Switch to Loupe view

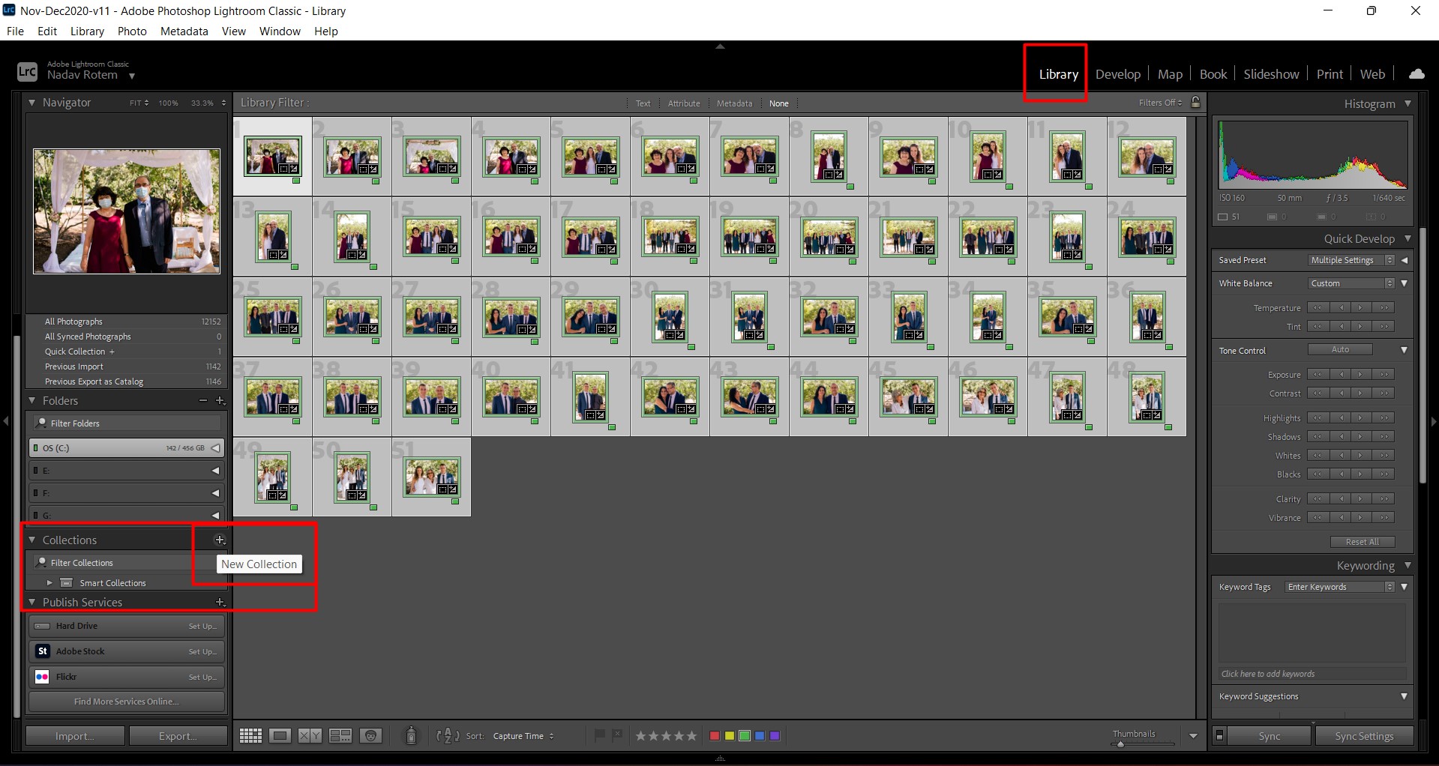click(280, 736)
